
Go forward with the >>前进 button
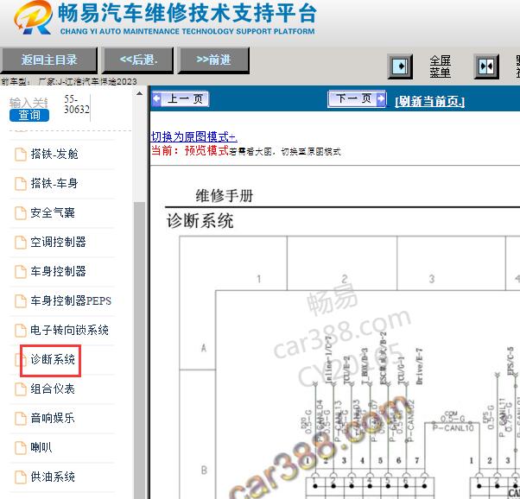click(x=213, y=60)
